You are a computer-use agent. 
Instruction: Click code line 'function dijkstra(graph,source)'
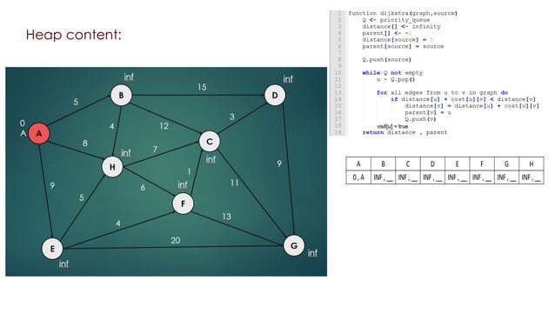pos(403,13)
